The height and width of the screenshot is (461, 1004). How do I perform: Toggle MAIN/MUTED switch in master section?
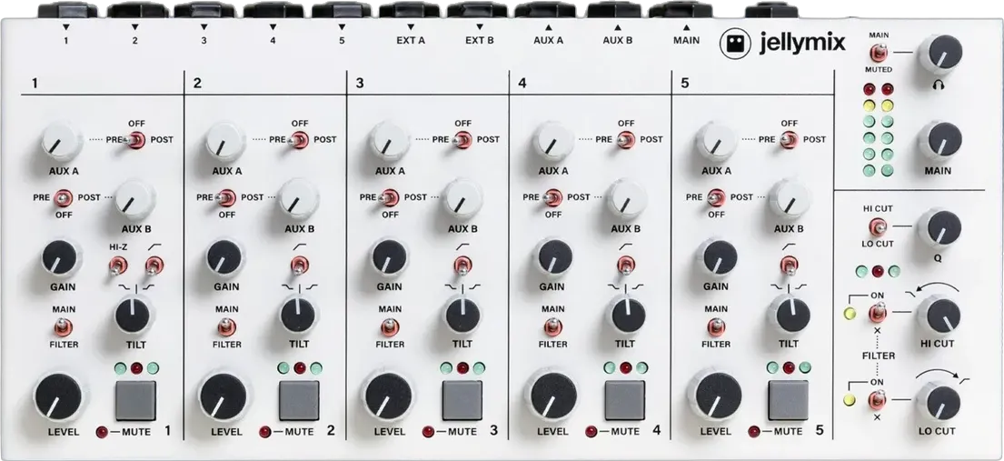(879, 53)
